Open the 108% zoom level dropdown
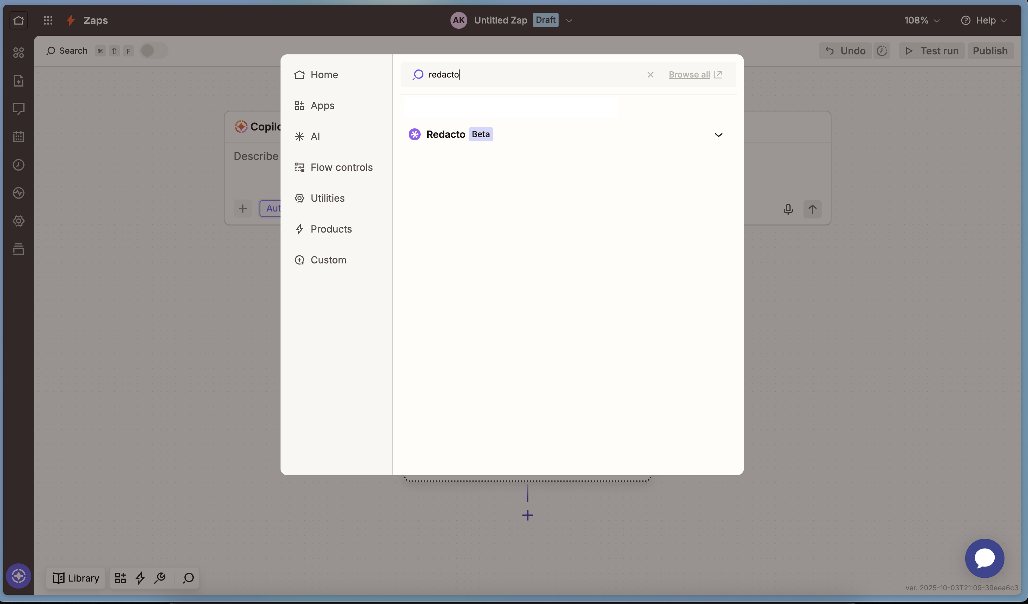The height and width of the screenshot is (604, 1028). point(922,20)
